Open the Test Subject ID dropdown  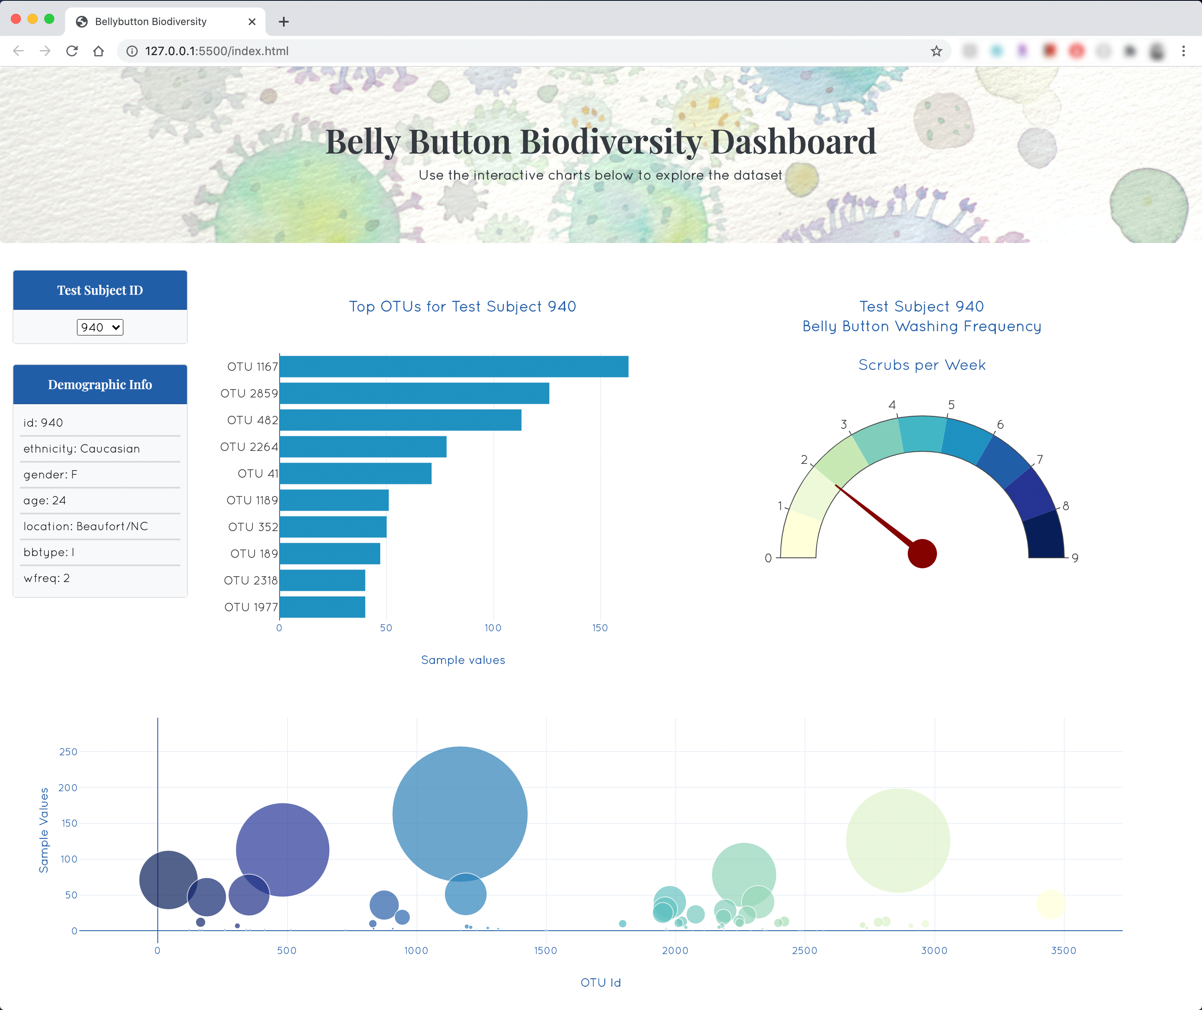pyautogui.click(x=100, y=327)
